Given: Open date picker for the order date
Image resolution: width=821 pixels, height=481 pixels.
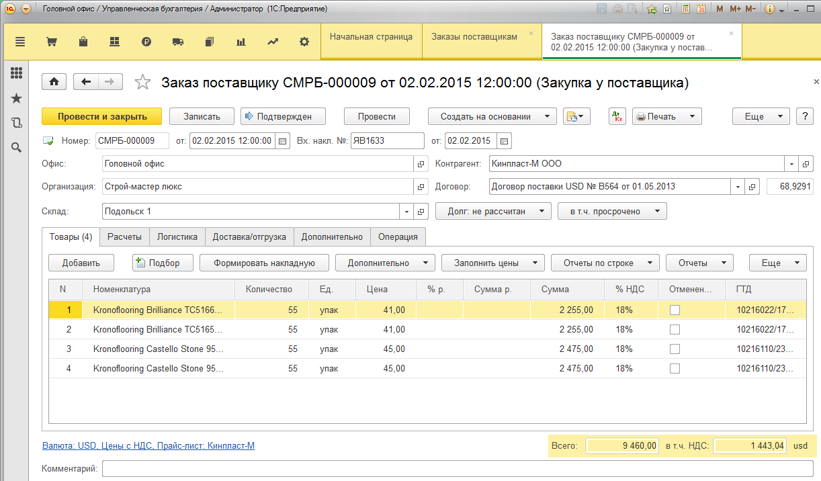Looking at the screenshot, I should (x=282, y=141).
